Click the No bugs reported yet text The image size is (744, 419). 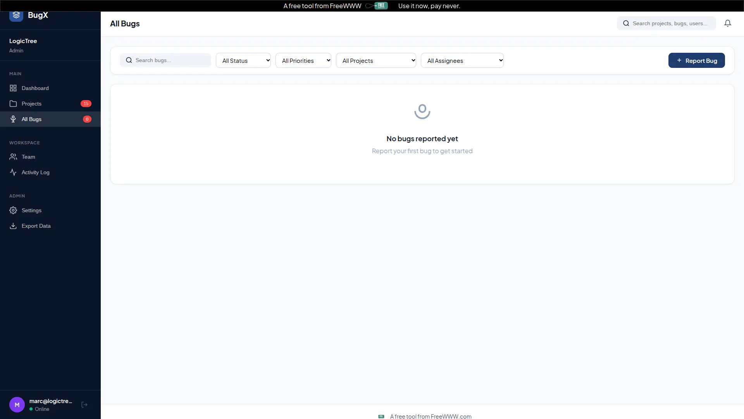[422, 139]
